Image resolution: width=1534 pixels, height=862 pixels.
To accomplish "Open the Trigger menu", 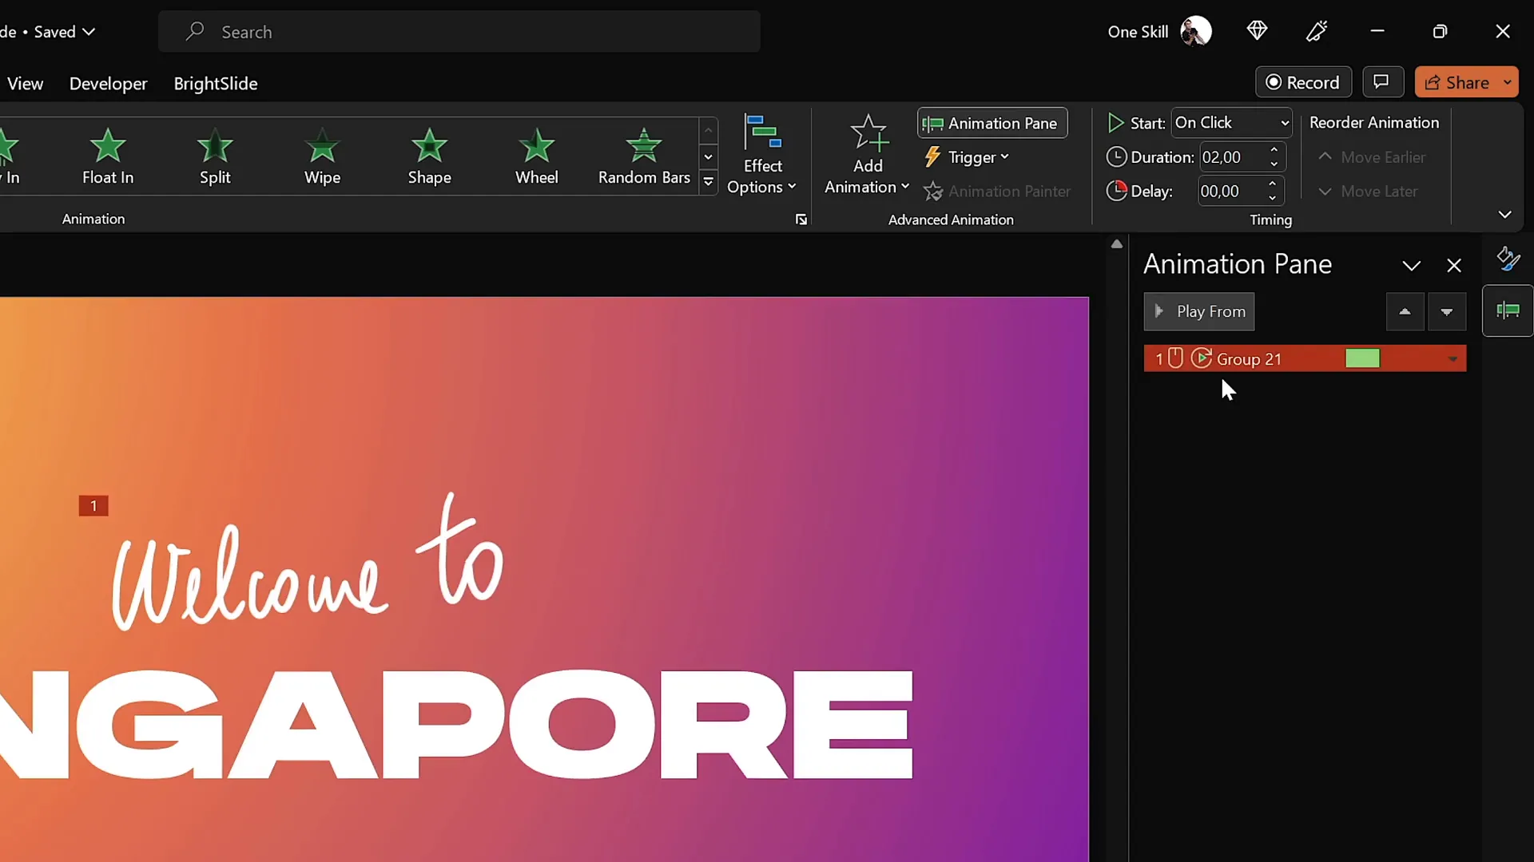I will pyautogui.click(x=967, y=156).
